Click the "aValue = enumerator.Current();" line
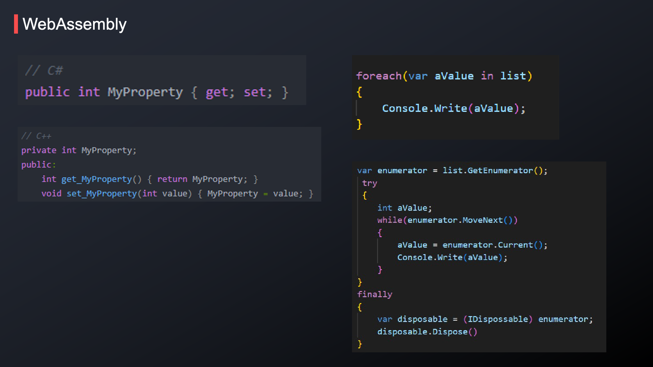653x367 pixels. [472, 245]
